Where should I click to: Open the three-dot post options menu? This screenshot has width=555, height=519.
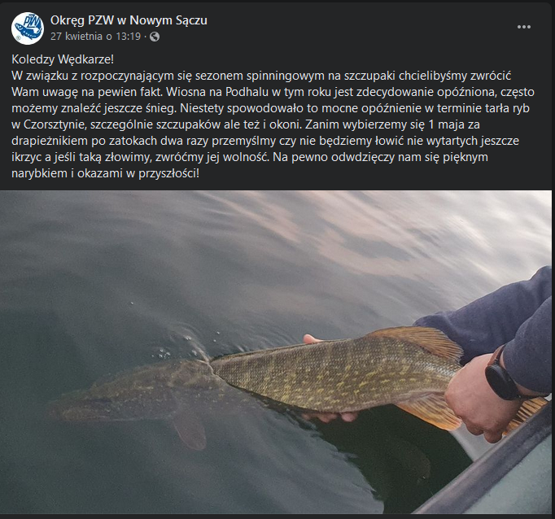524,27
